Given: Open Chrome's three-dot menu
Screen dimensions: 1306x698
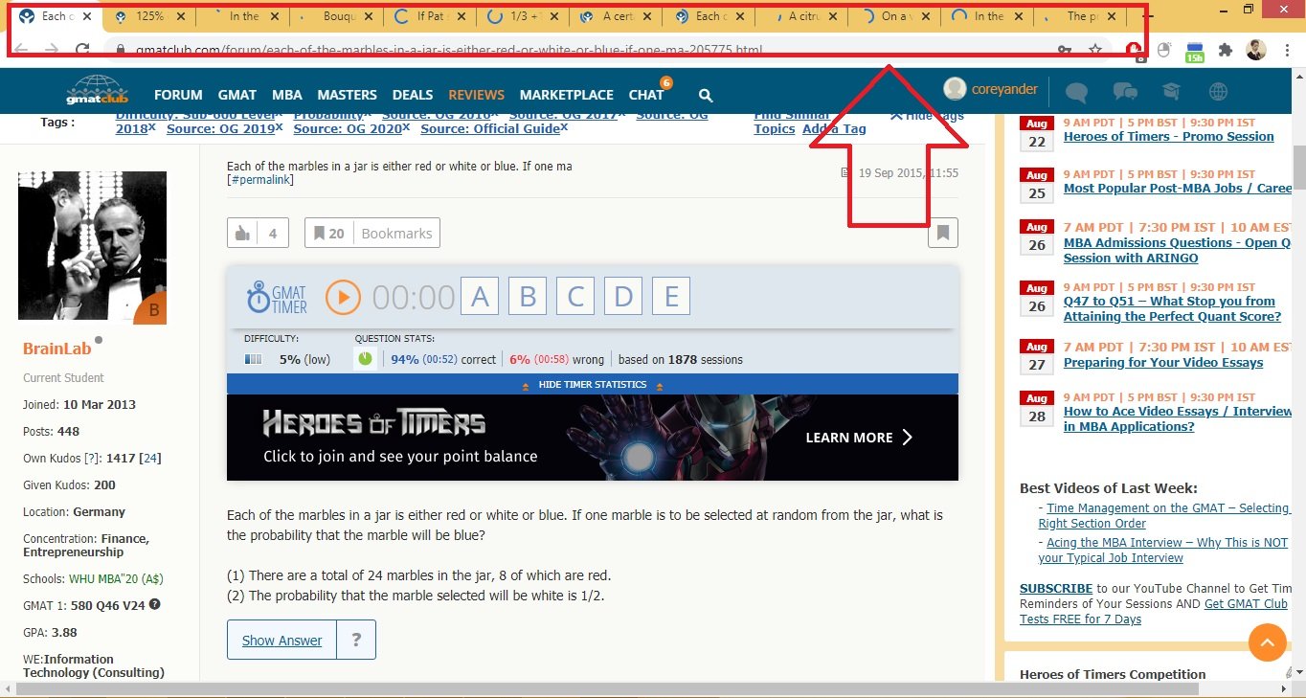Looking at the screenshot, I should click(1288, 51).
